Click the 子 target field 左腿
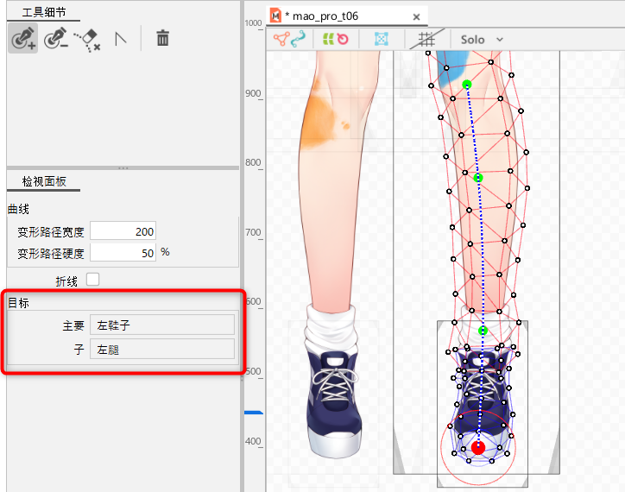The image size is (625, 492). [162, 350]
